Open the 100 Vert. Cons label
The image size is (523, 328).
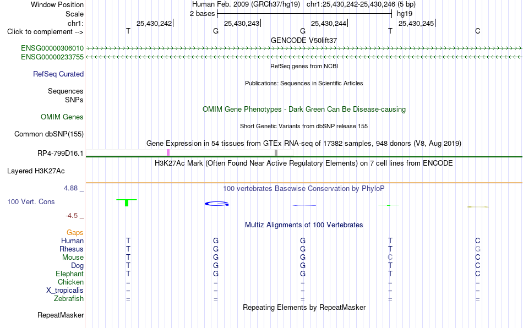tap(31, 201)
